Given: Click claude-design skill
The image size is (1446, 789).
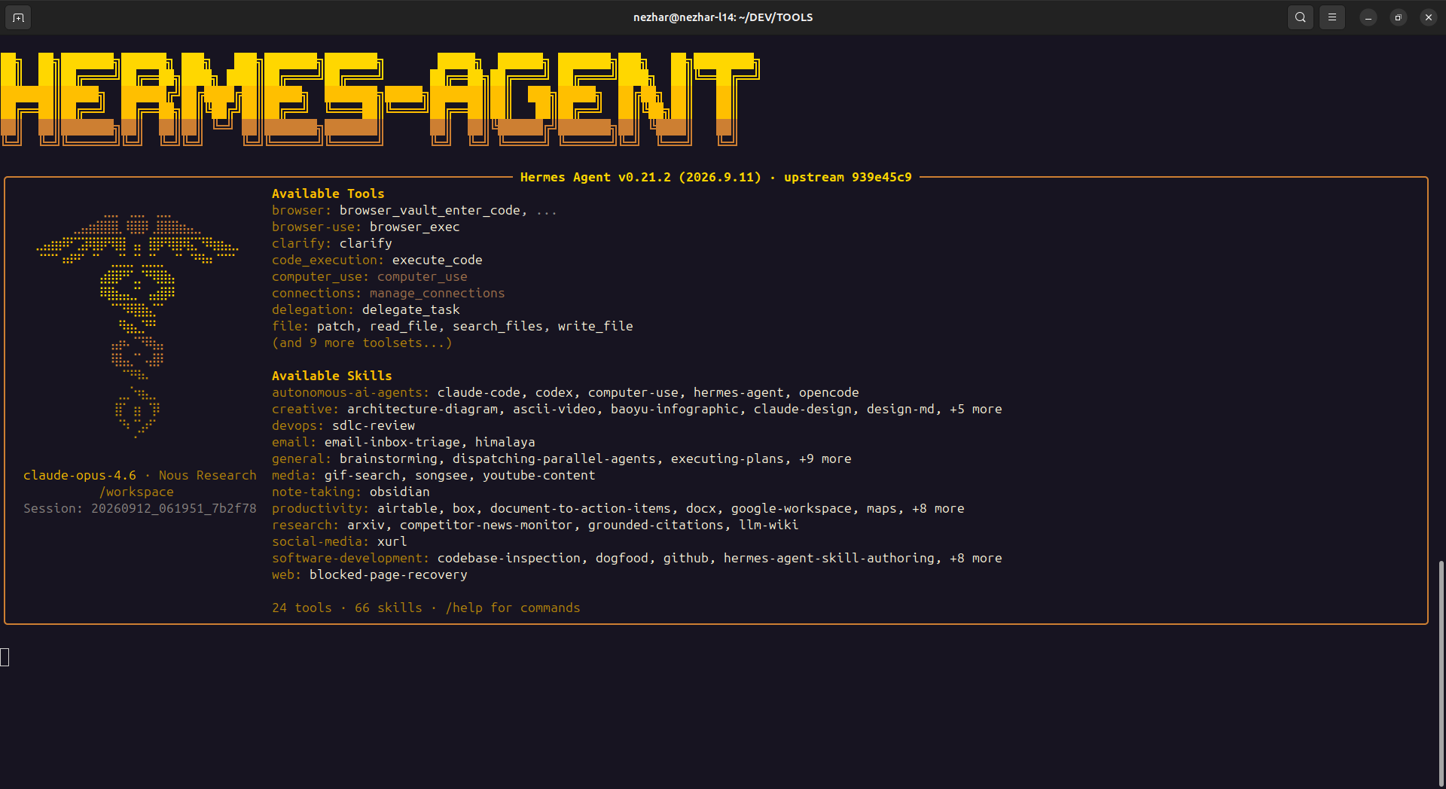Looking at the screenshot, I should coord(802,409).
